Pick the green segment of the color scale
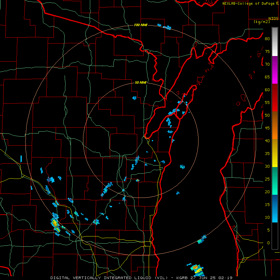The image size is (280, 280). pyautogui.click(x=275, y=181)
